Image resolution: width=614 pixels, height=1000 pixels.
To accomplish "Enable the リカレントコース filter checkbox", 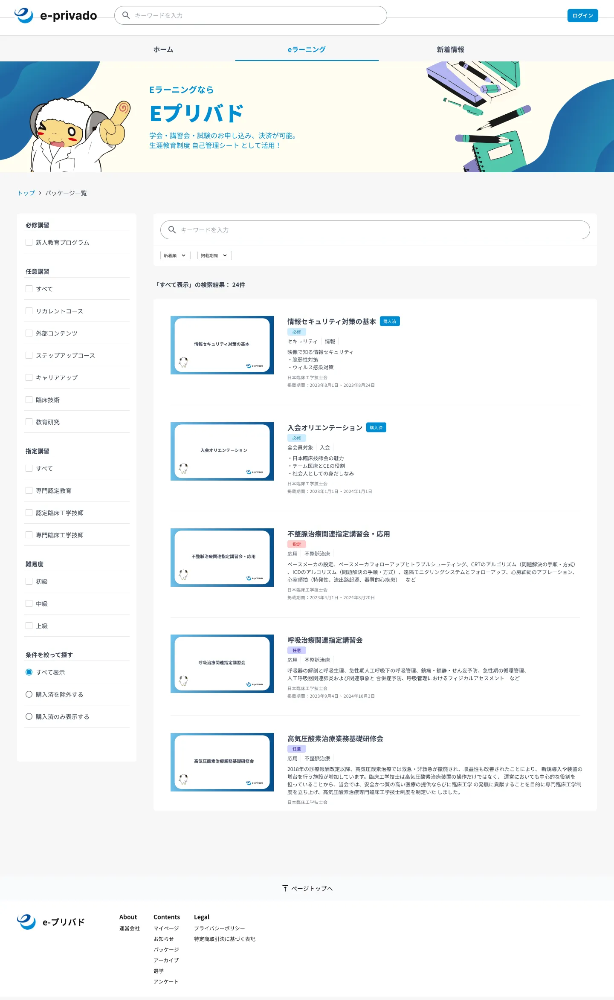I will [x=29, y=311].
